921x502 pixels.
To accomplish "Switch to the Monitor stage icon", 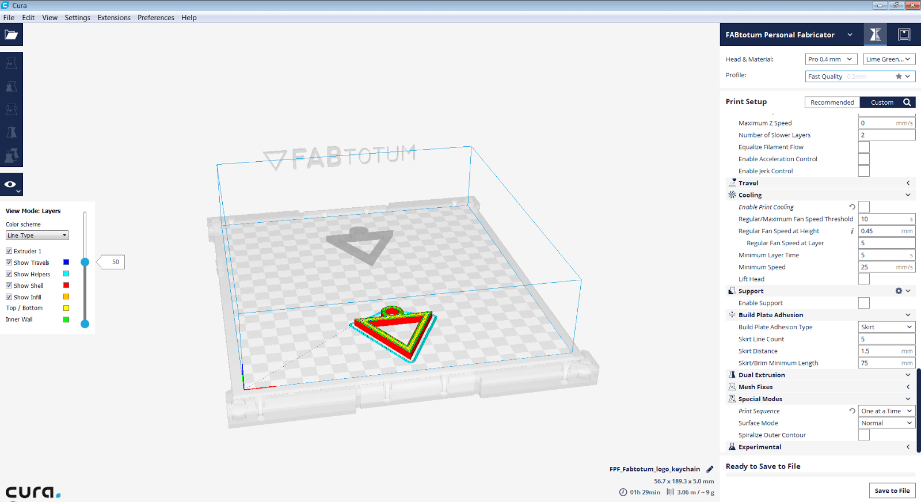I will [x=904, y=35].
